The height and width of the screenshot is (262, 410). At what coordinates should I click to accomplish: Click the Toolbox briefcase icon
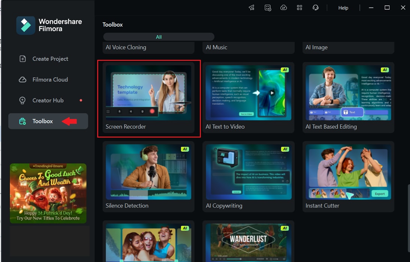tap(22, 121)
